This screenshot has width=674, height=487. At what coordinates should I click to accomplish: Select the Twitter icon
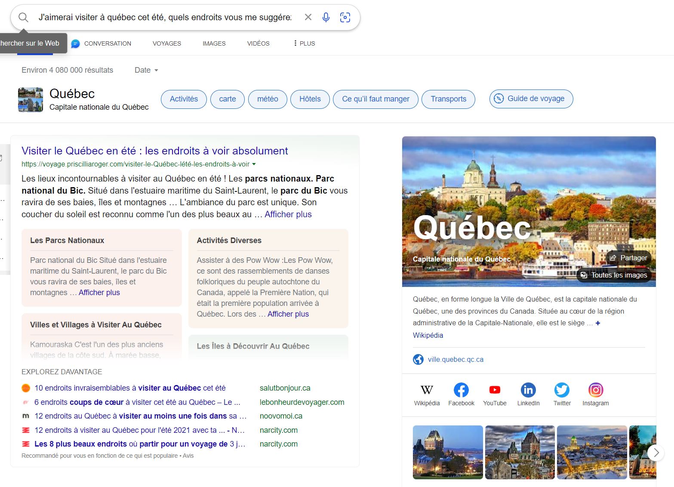pos(562,389)
